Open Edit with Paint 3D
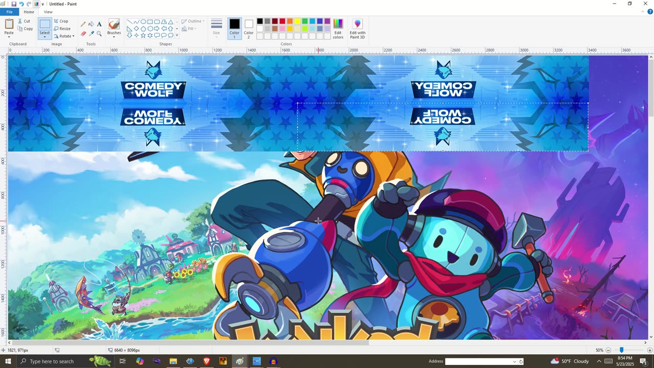Viewport: 654px width, 368px height. [x=357, y=29]
